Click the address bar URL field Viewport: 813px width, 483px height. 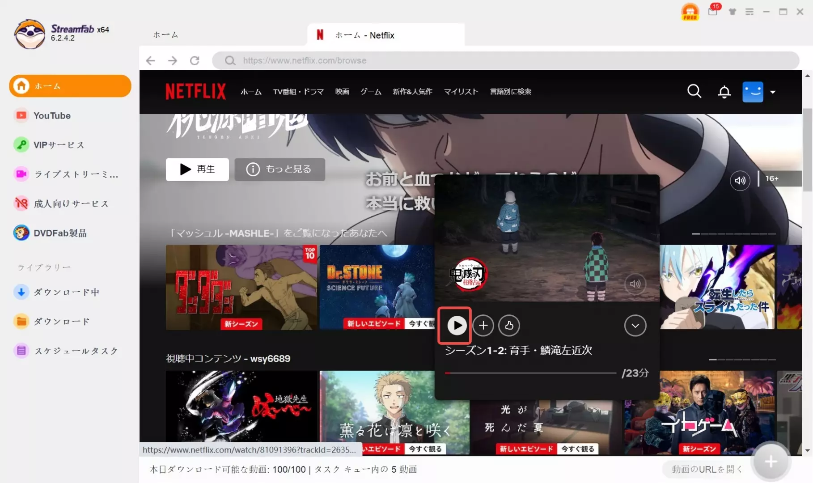[x=505, y=60]
